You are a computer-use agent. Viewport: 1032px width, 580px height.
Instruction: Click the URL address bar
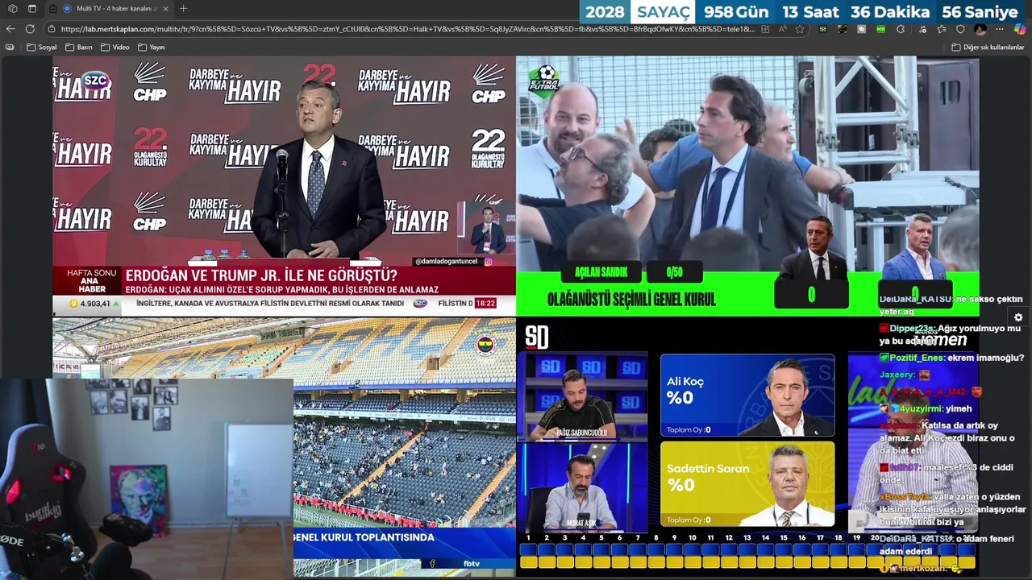(x=407, y=29)
